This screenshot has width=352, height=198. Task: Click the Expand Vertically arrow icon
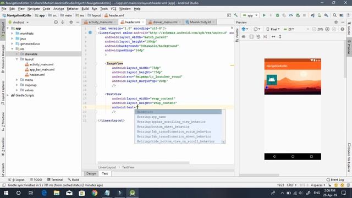pyautogui.click(x=280, y=37)
